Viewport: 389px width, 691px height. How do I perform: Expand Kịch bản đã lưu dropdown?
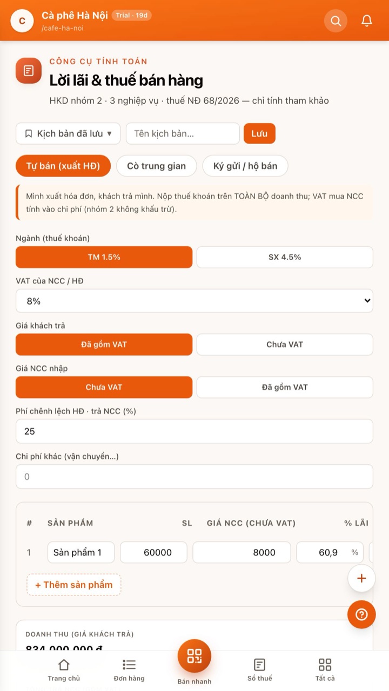coord(68,133)
